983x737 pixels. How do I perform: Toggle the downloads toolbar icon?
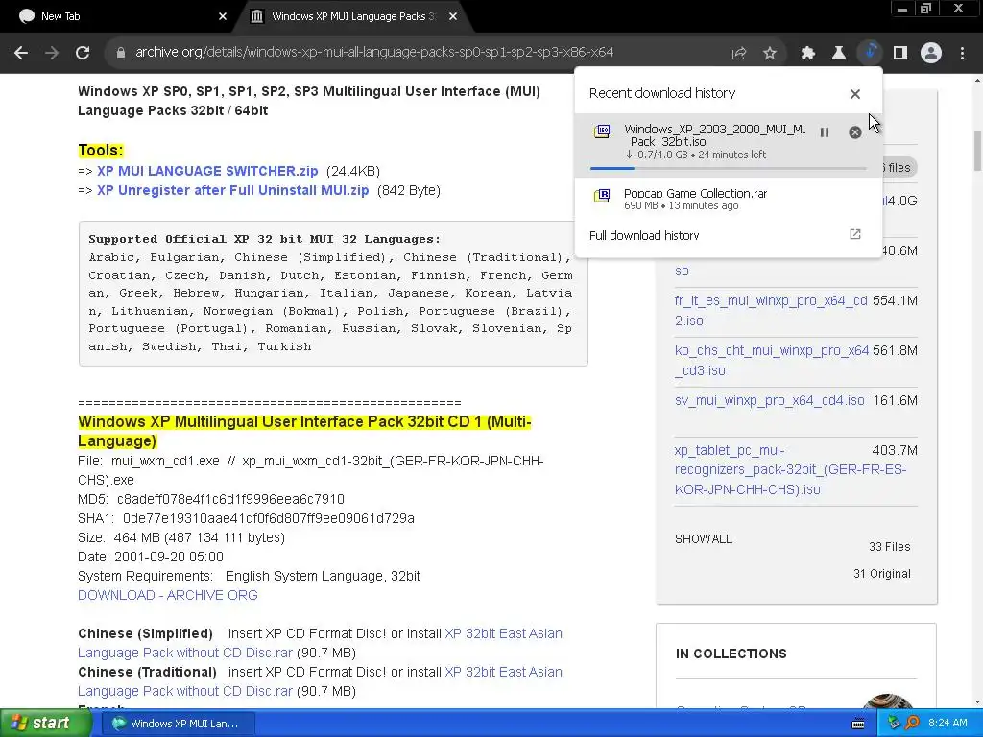(x=870, y=53)
